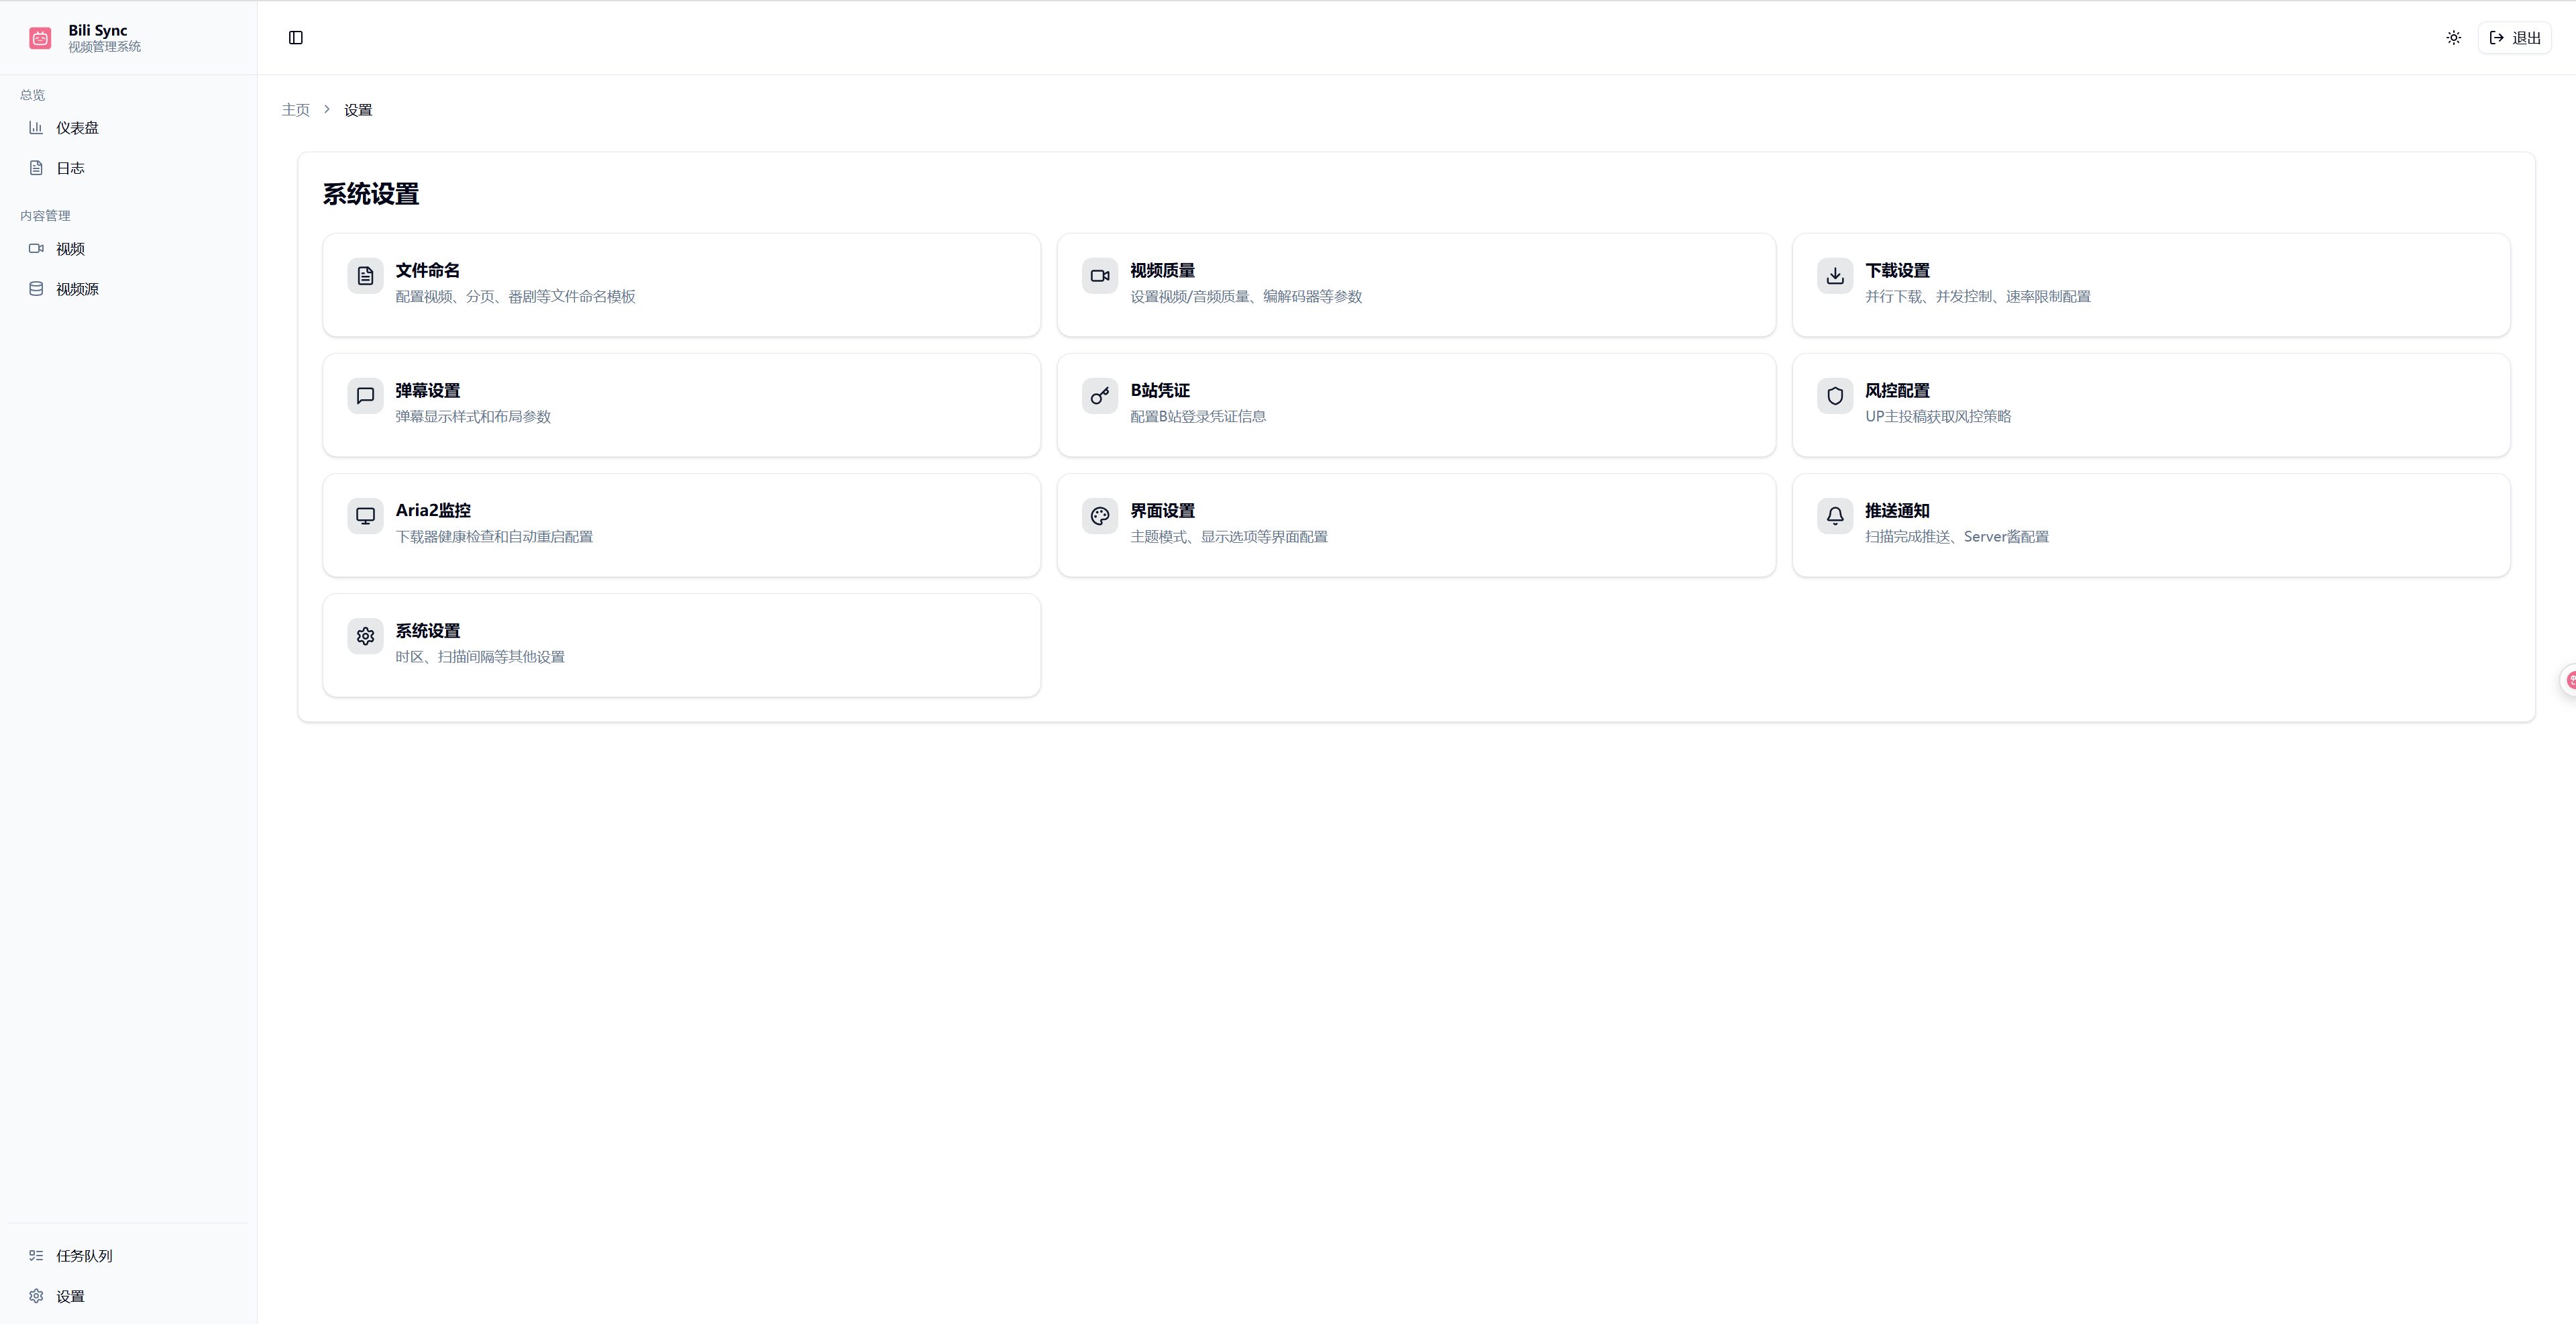Click the Aria2监控 monitor icon
Viewport: 2576px width, 1324px height.
[365, 516]
